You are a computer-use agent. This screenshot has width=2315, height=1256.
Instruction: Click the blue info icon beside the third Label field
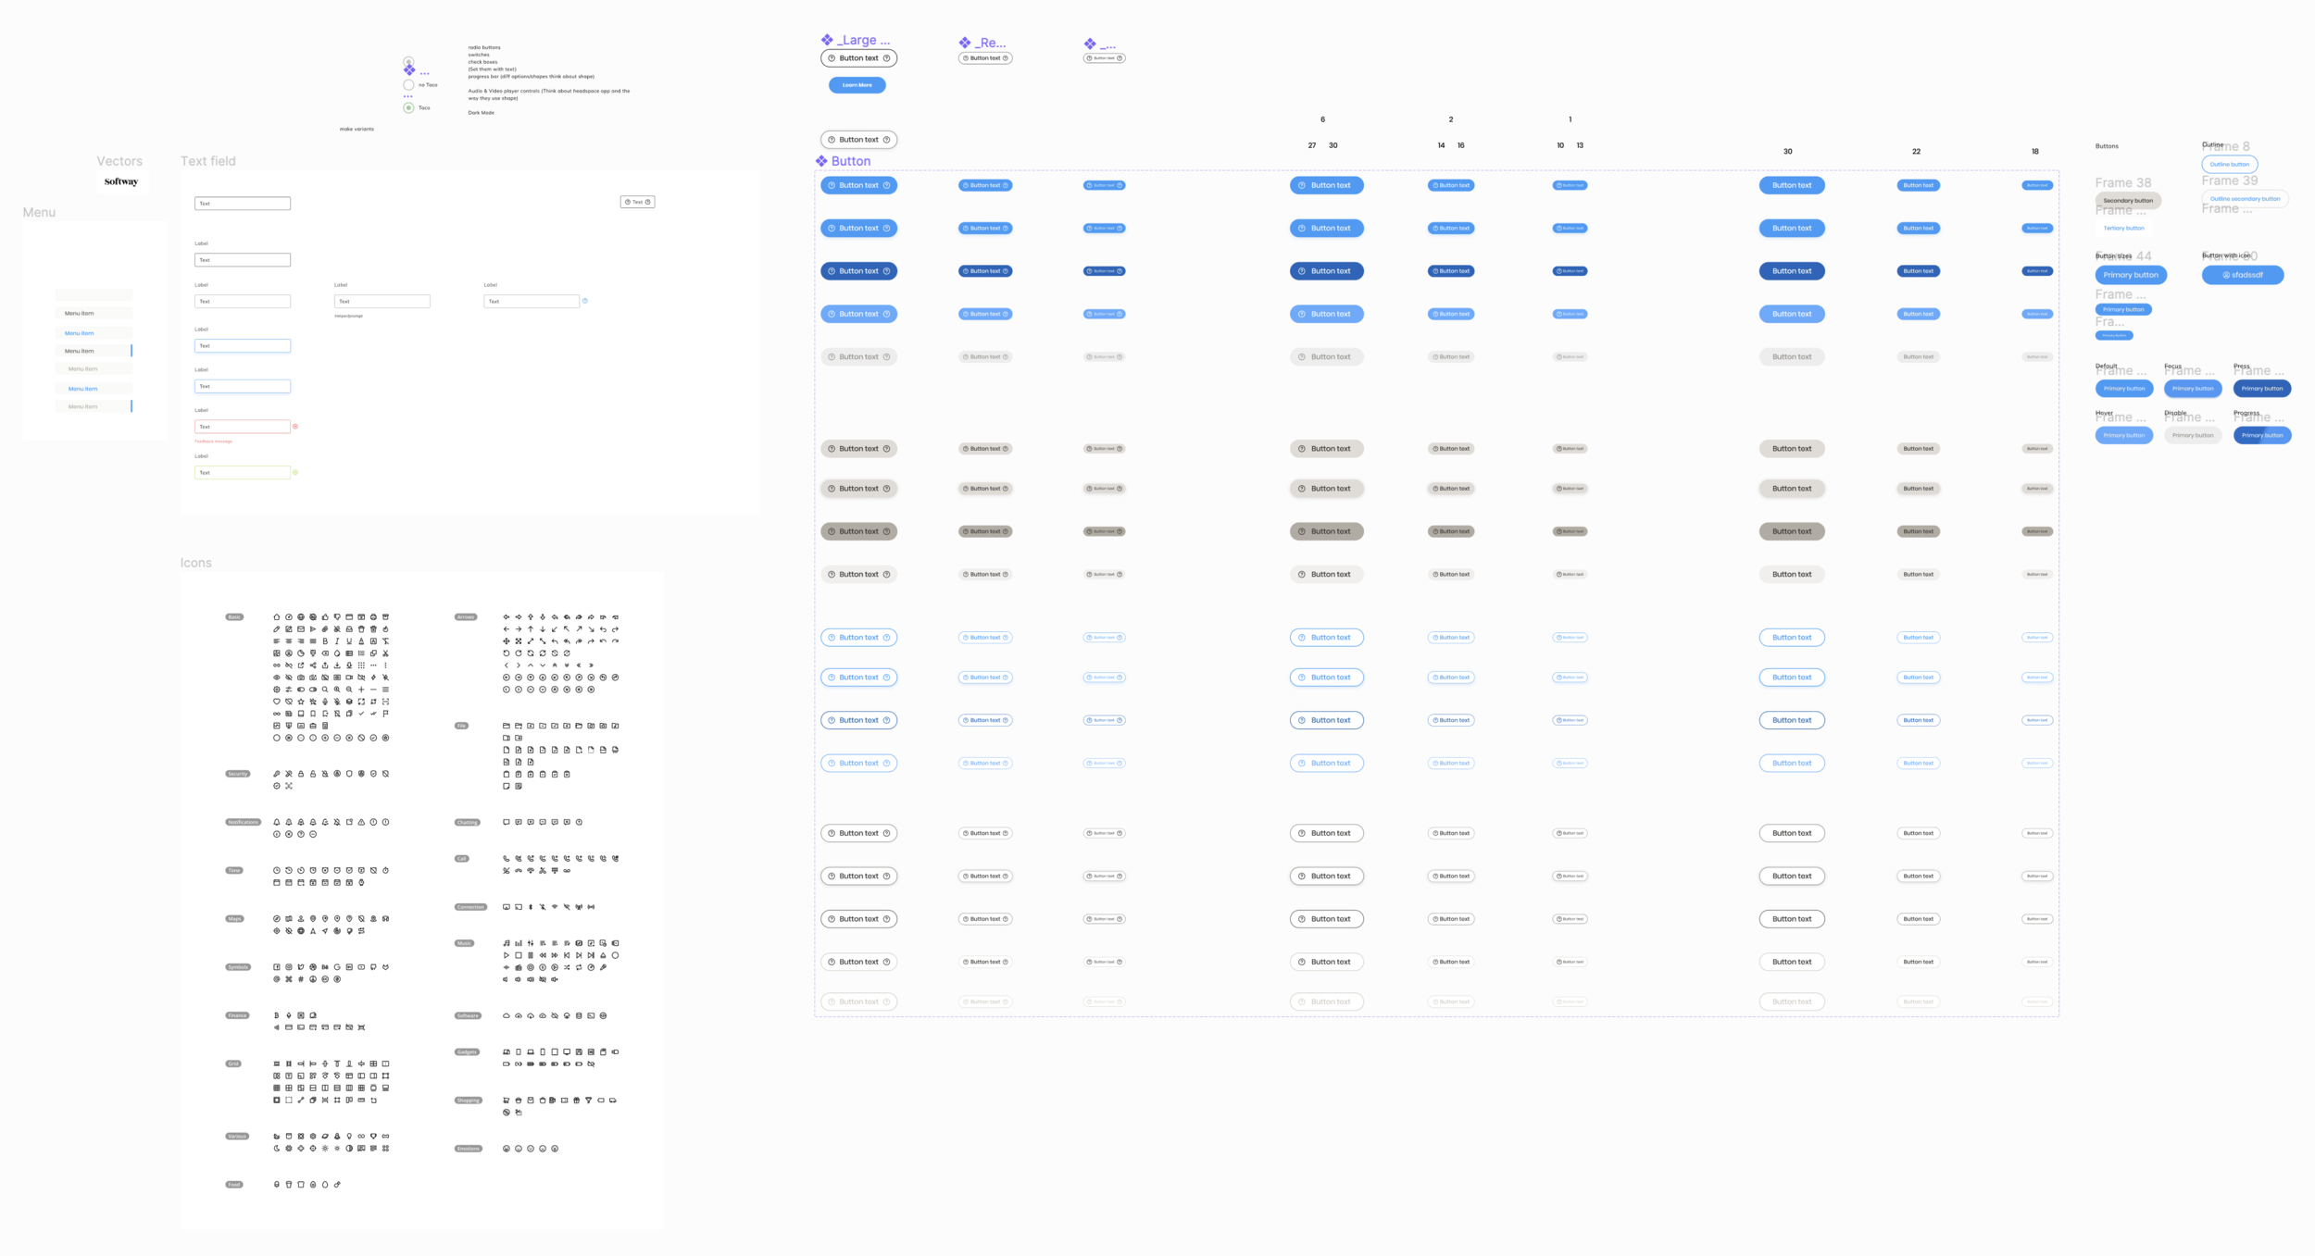(585, 301)
